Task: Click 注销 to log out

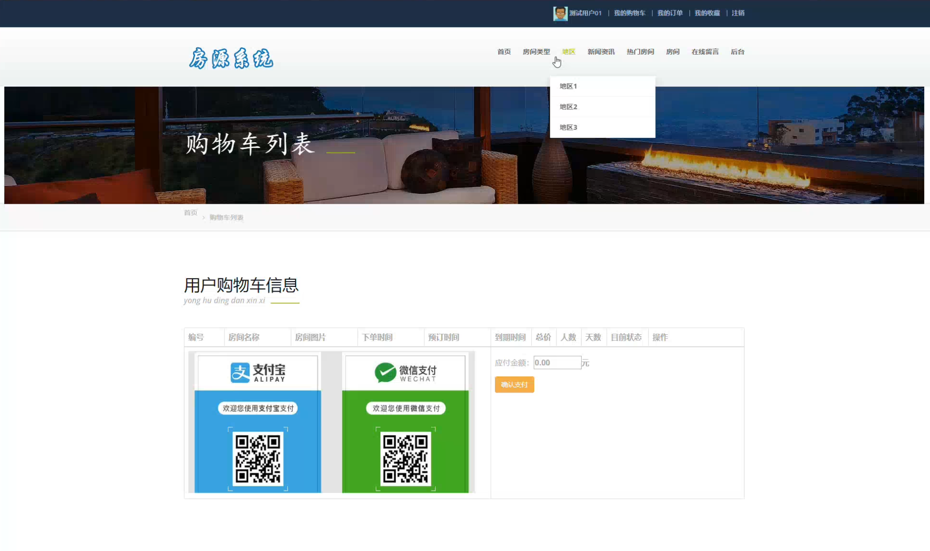Action: click(x=738, y=13)
